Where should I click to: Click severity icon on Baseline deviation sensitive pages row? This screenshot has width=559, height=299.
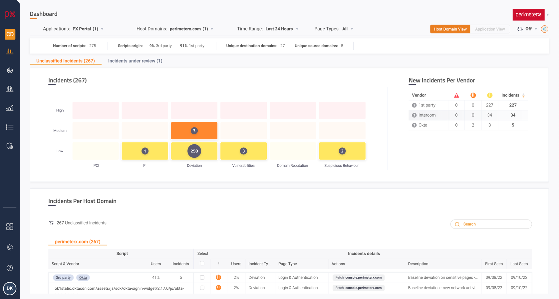[x=218, y=277]
